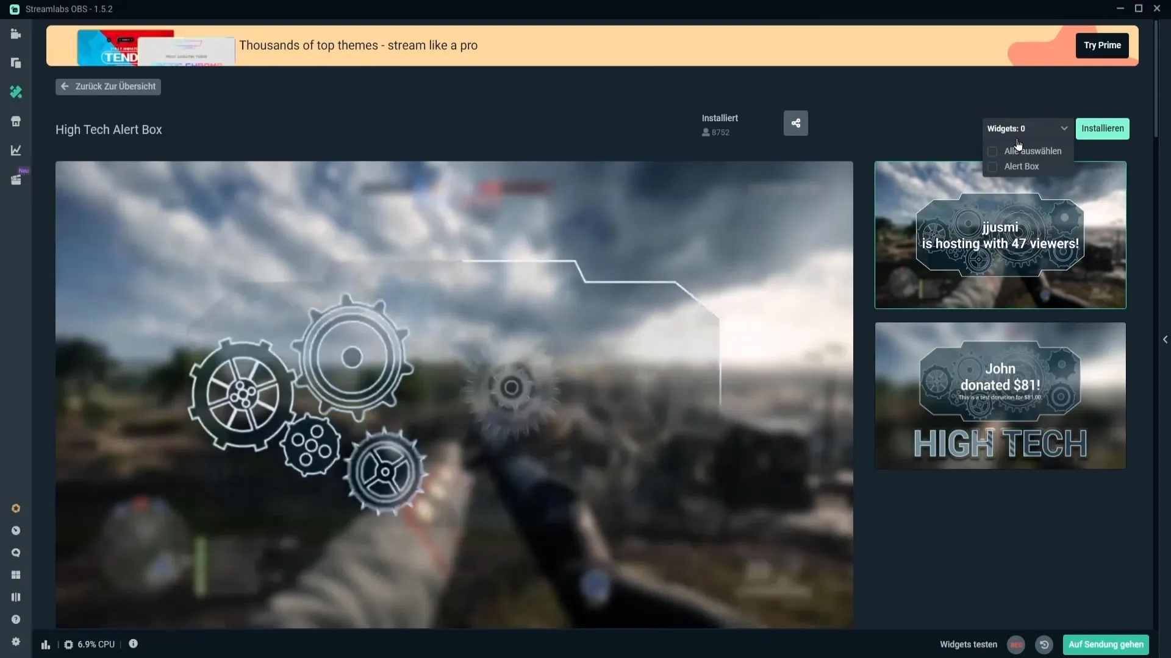Open the Themes icon in sidebar
This screenshot has height=658, width=1171.
tap(16, 92)
